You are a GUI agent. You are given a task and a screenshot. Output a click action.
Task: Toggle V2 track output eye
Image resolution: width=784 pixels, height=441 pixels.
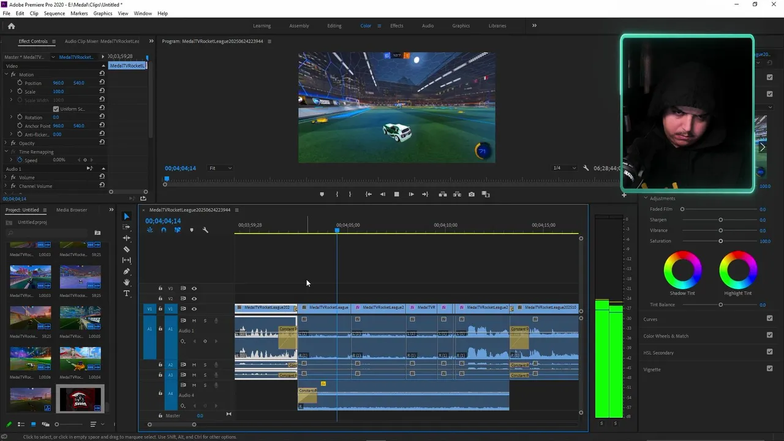point(194,298)
